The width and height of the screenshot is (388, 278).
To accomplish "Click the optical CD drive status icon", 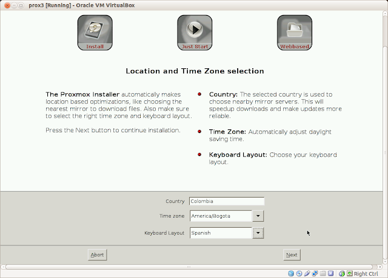I will (299, 274).
